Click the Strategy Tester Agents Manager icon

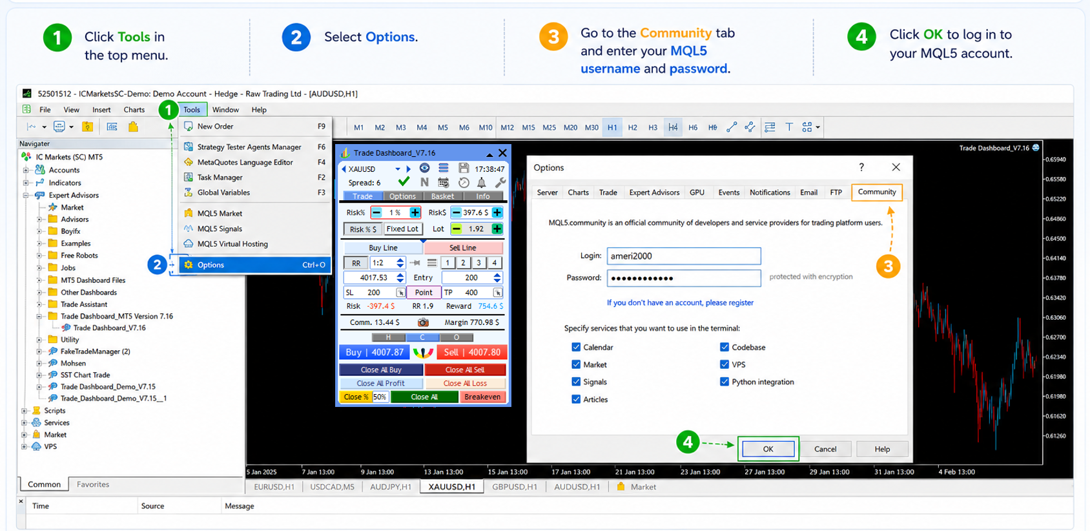189,147
